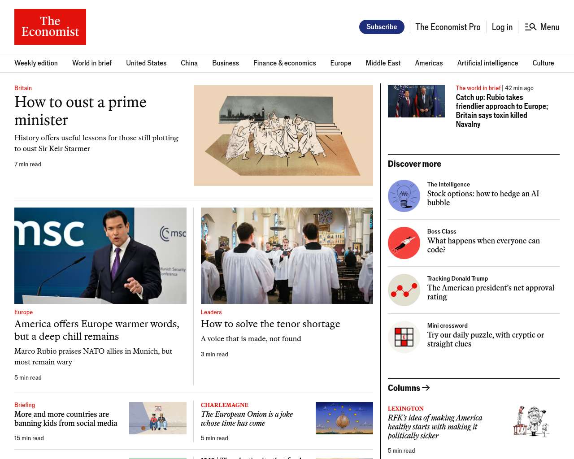
Task: Open the European Onion thumbnail
Action: coord(344,418)
